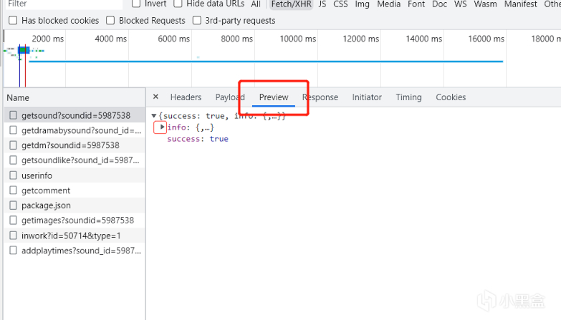Switch to the Response tab
Screen dimensions: 561x320
pos(320,97)
